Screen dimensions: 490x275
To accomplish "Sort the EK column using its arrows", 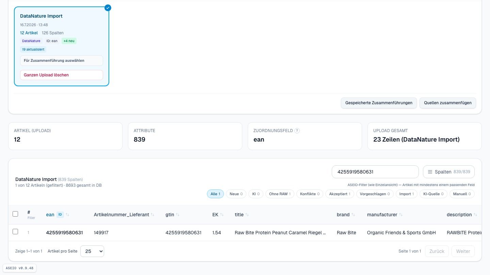I will click(222, 215).
